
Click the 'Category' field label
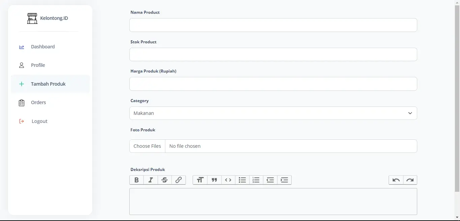(139, 101)
